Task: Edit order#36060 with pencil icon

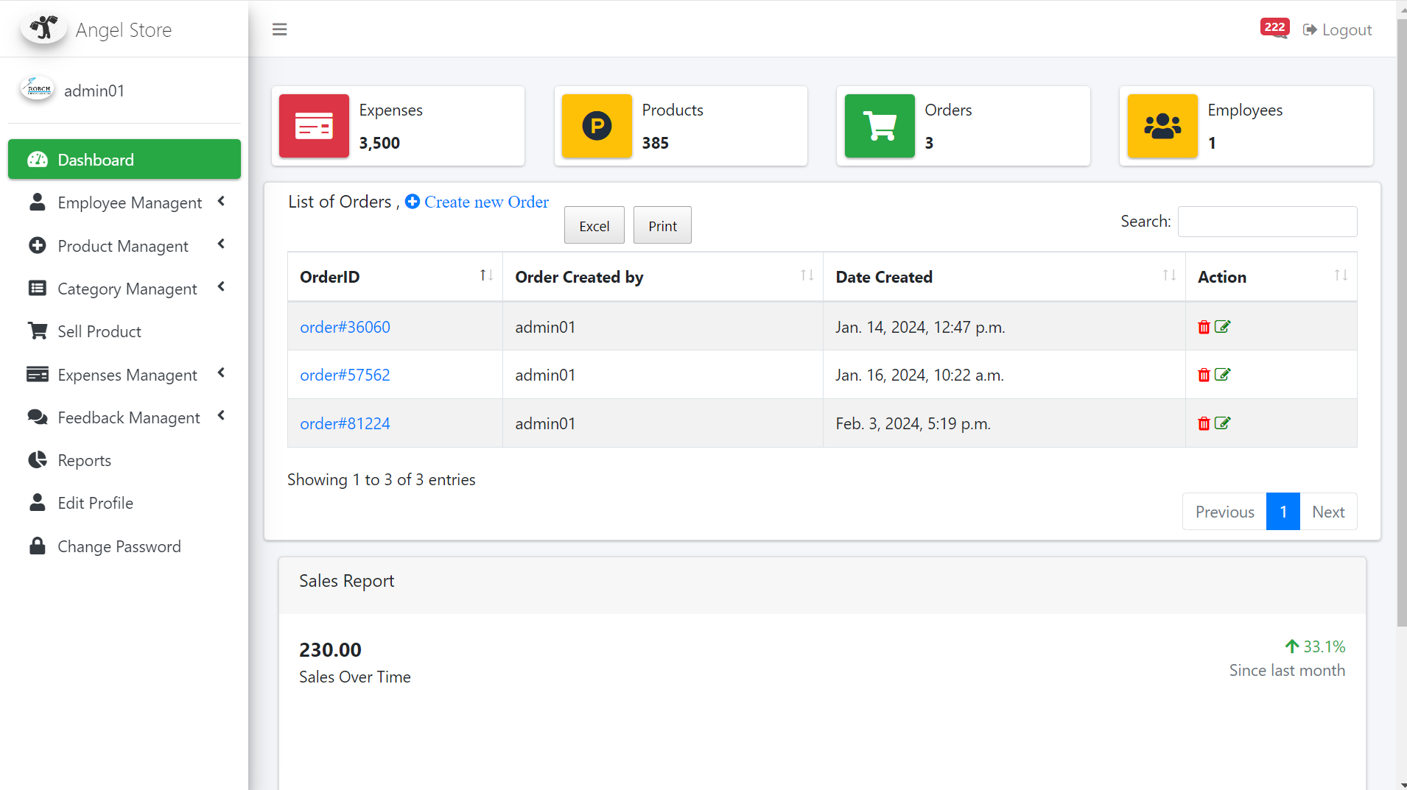Action: click(x=1222, y=326)
